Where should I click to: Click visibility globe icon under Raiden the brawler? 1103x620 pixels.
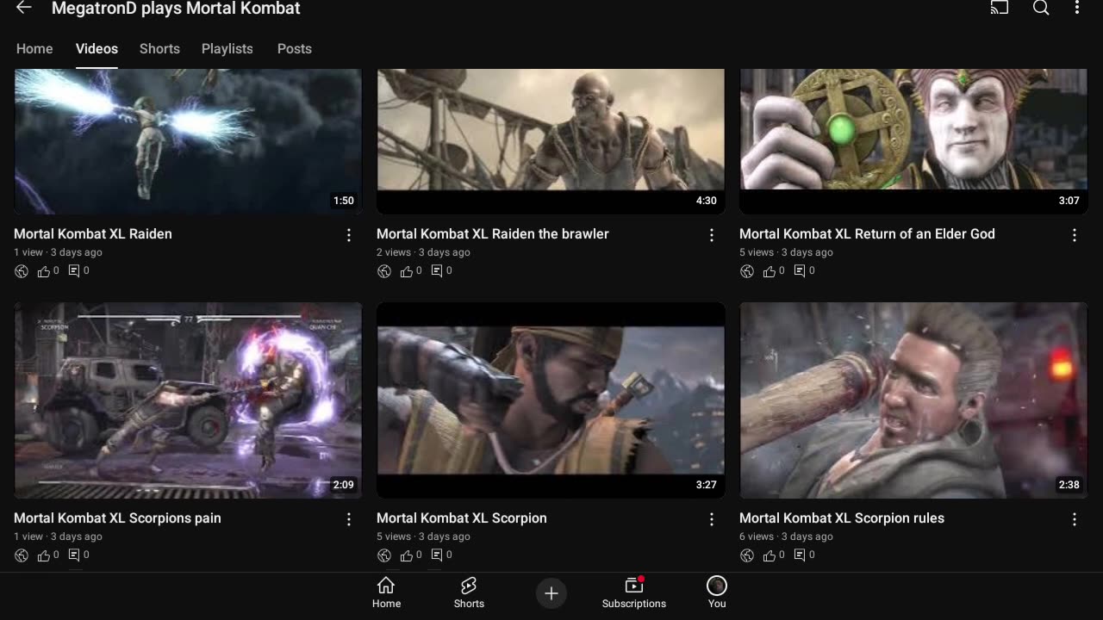384,271
